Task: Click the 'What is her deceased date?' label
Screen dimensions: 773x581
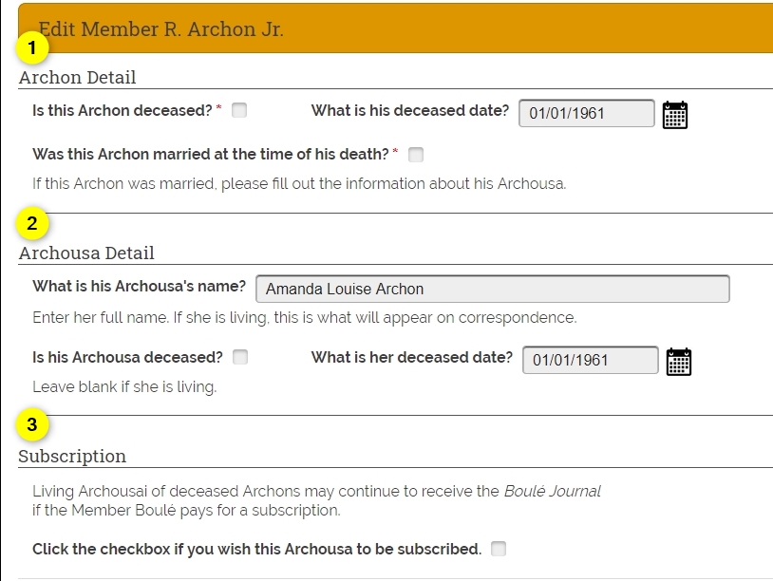Action: click(411, 357)
